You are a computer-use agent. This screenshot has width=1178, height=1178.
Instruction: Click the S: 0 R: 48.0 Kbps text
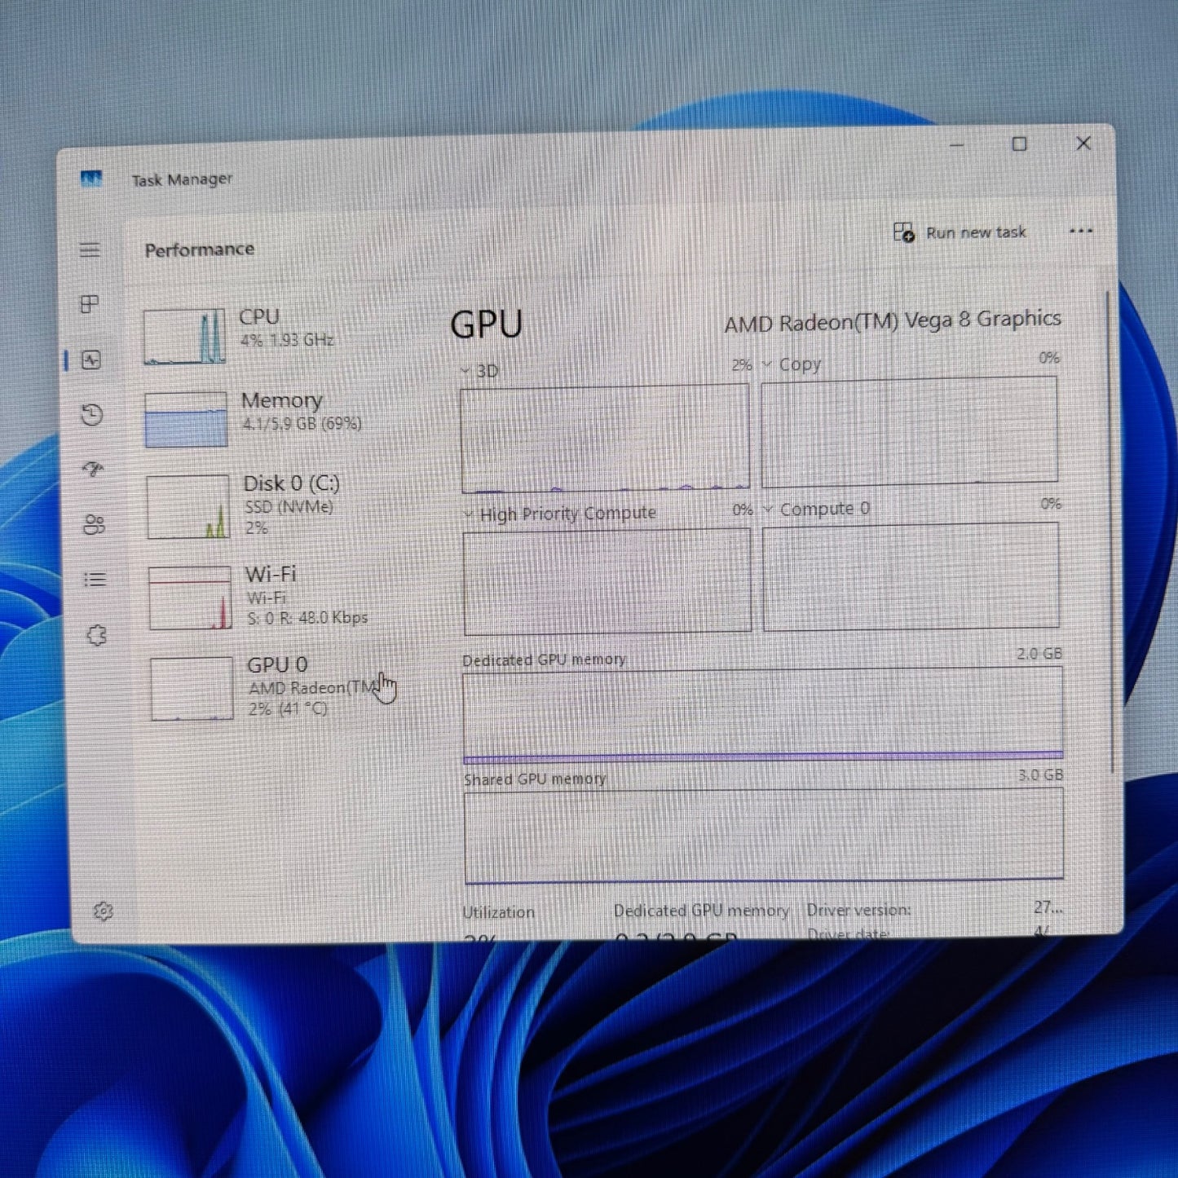307,619
